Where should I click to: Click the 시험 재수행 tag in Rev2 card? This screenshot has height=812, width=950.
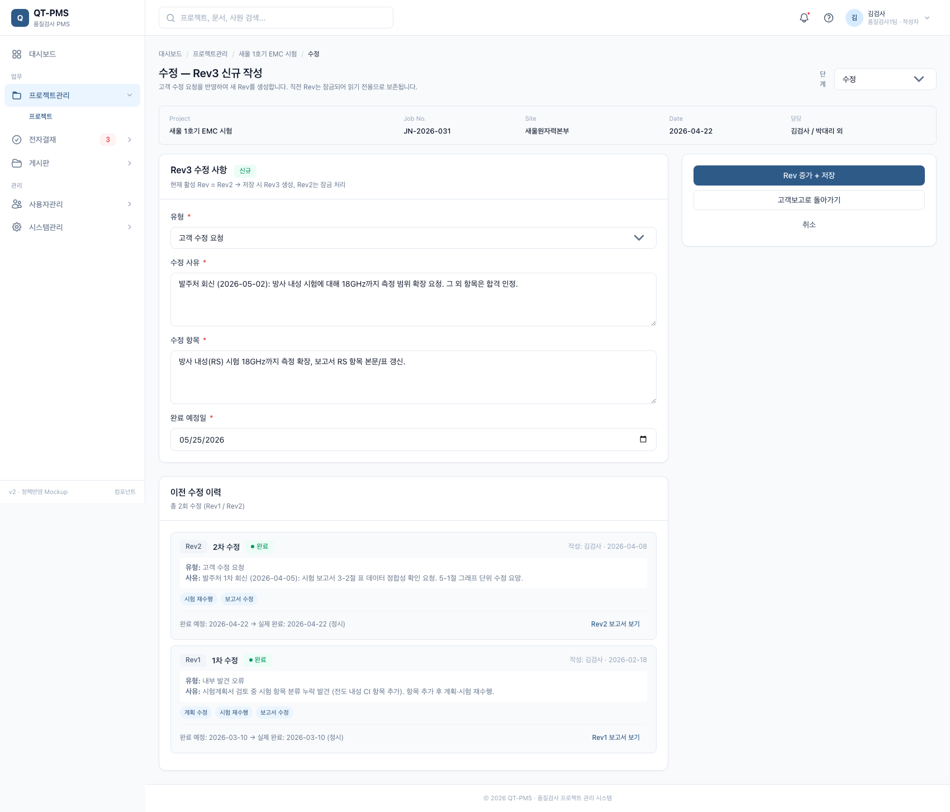[198, 599]
